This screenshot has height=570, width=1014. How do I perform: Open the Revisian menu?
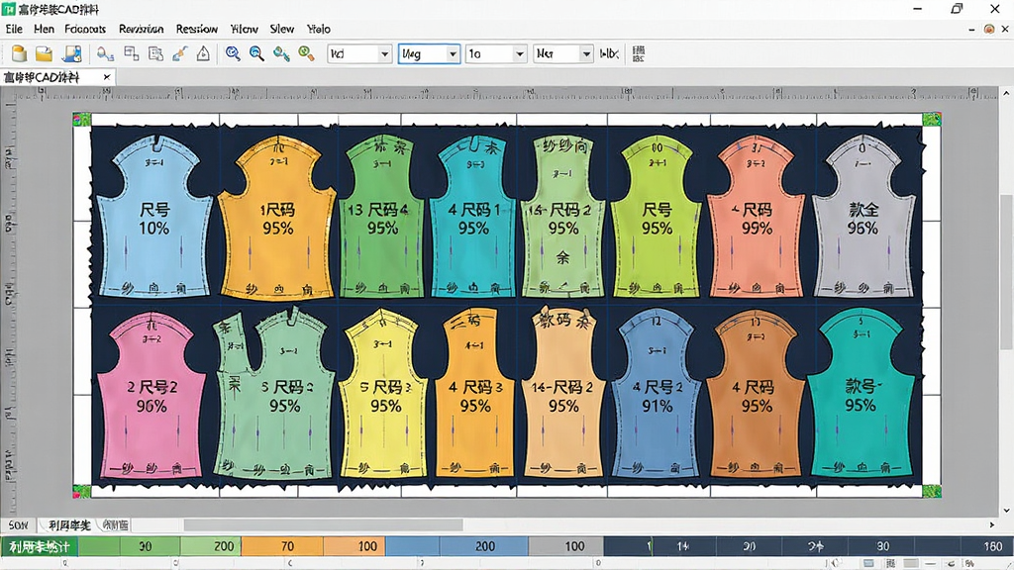(x=141, y=29)
